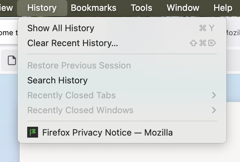
Task: Click Restore Previous Session
Action: (x=79, y=65)
